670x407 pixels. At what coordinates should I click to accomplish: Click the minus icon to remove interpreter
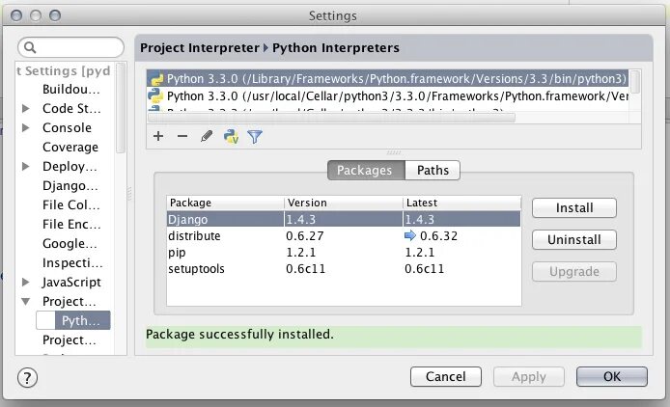(181, 137)
